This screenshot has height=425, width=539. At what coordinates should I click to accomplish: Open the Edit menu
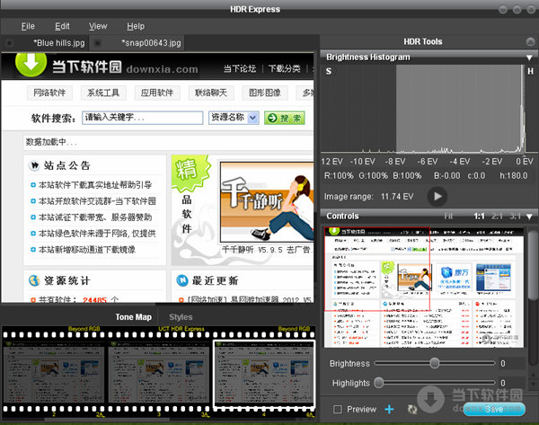[x=62, y=26]
